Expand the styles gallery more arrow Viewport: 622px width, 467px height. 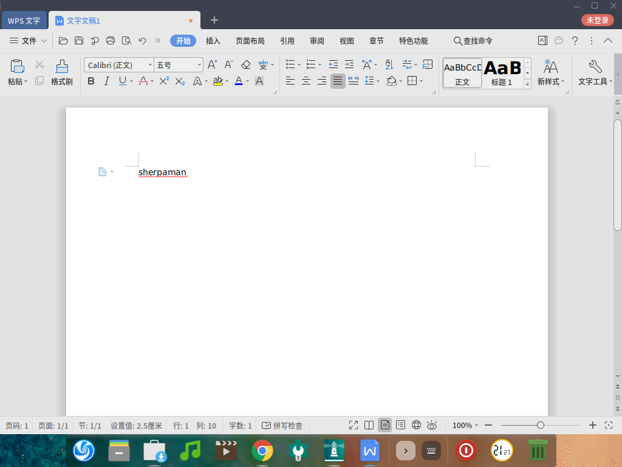click(527, 84)
